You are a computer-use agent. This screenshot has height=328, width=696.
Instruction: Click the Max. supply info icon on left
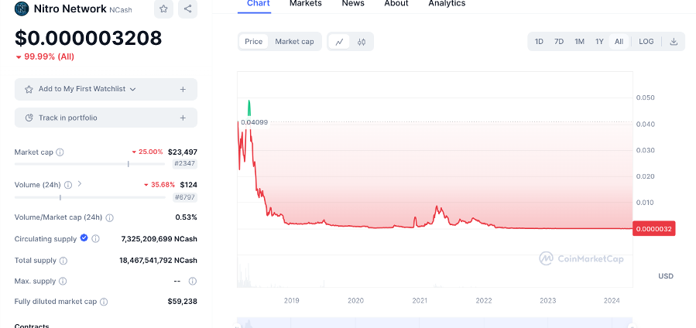tap(63, 281)
